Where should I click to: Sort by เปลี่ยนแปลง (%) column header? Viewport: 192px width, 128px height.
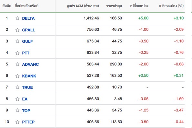click(x=171, y=6)
